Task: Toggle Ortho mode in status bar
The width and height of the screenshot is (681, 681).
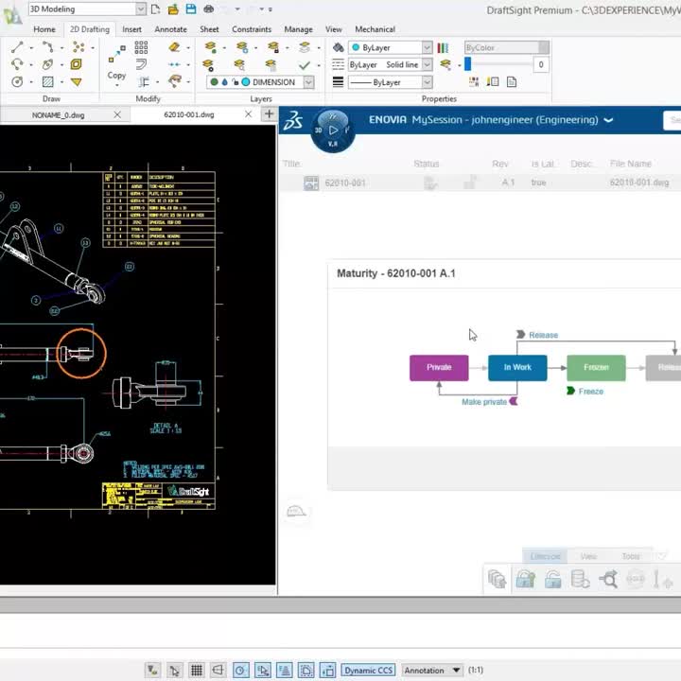Action: tap(218, 671)
